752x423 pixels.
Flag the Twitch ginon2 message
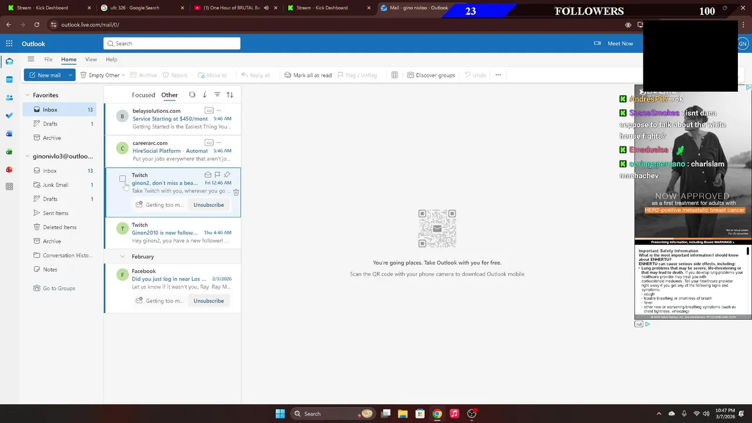click(x=217, y=174)
